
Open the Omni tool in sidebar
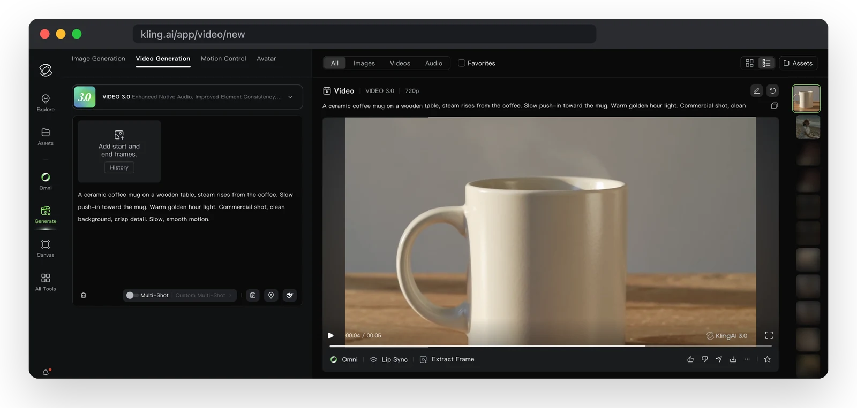point(46,181)
